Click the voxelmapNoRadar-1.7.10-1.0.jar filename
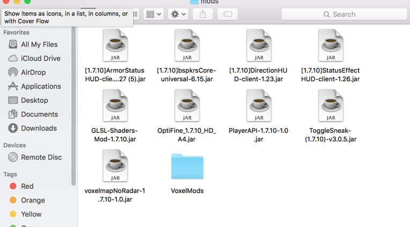Viewport: 410px width, 227px height. click(x=115, y=195)
